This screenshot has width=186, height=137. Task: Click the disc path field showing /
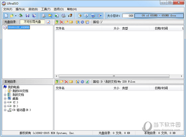click(x=142, y=22)
